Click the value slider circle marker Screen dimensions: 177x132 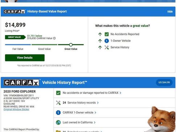click(71, 45)
